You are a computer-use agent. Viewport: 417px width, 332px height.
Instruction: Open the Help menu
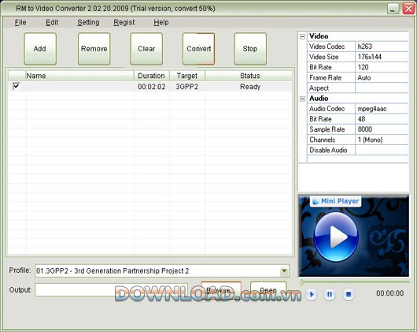[x=161, y=22]
